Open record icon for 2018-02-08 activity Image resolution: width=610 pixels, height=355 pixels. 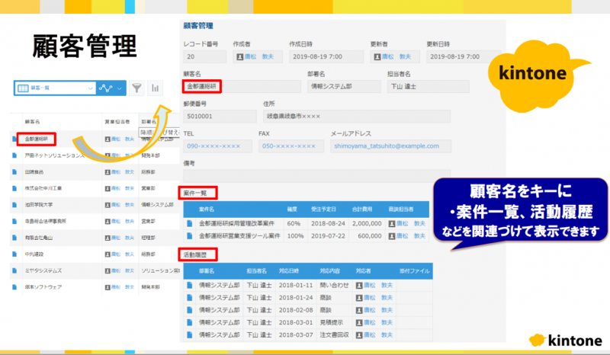(189, 310)
